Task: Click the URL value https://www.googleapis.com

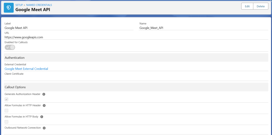Action: [24, 37]
